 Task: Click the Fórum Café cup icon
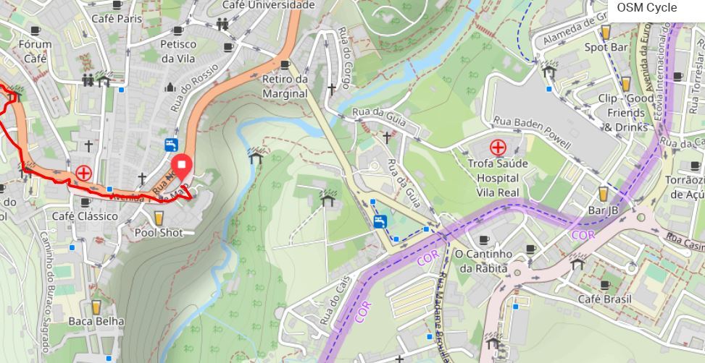[35, 30]
